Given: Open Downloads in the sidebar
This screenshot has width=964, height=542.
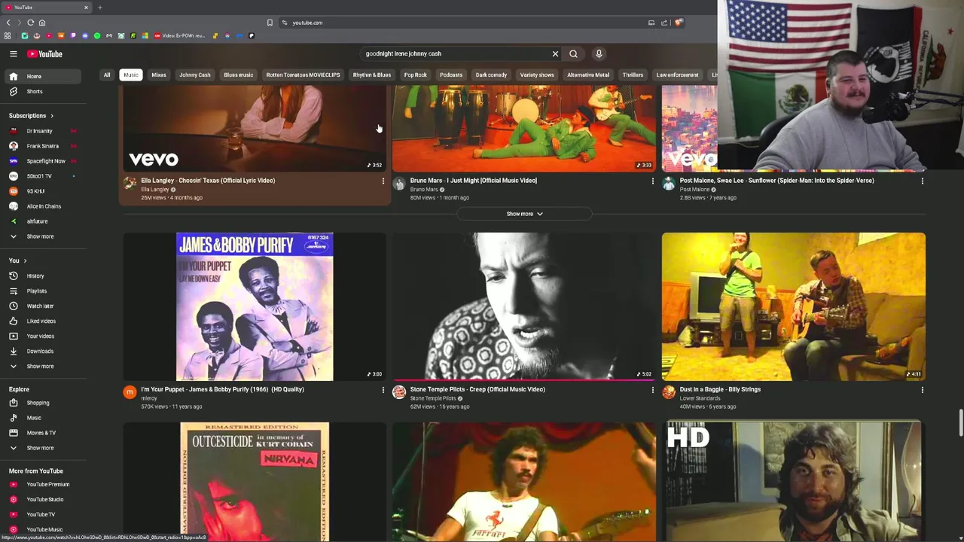Looking at the screenshot, I should point(44,351).
